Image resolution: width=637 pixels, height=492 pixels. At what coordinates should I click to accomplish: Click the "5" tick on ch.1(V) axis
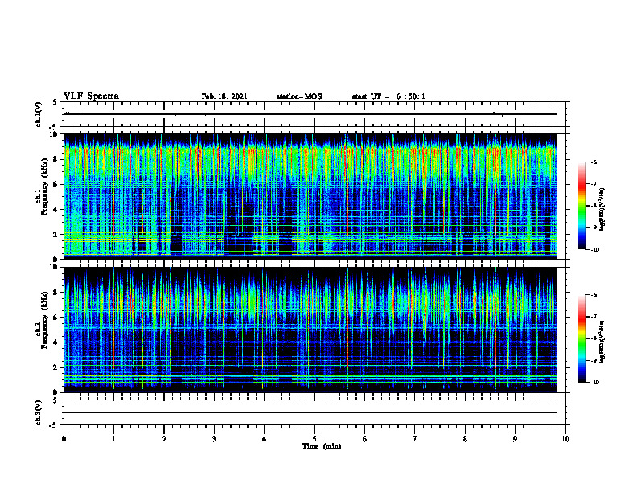coord(55,102)
